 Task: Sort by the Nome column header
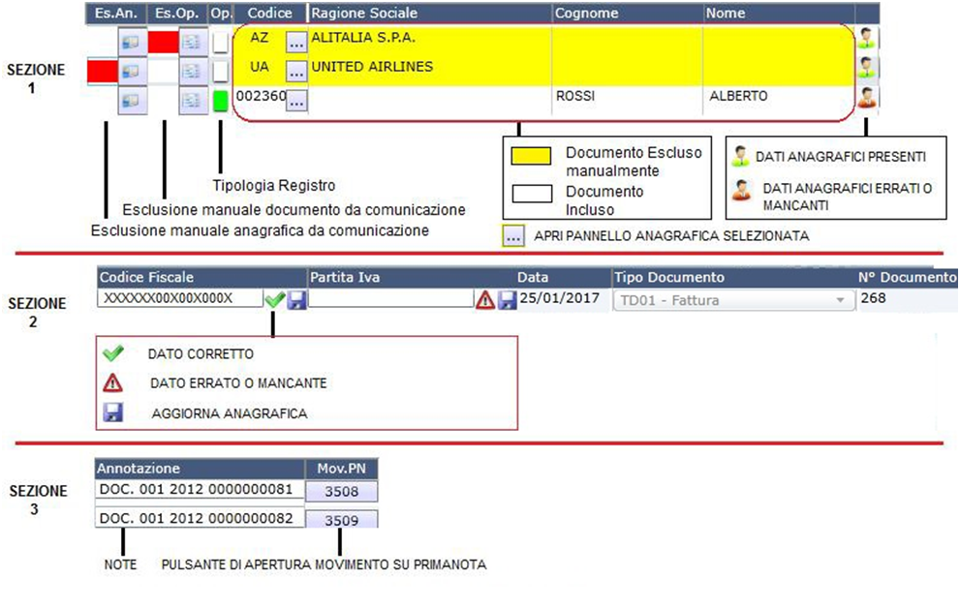(779, 13)
